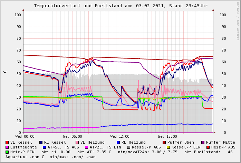Click the Temperaturverlauf und Fuellstand chart title
The image size is (241, 163).
121,6
